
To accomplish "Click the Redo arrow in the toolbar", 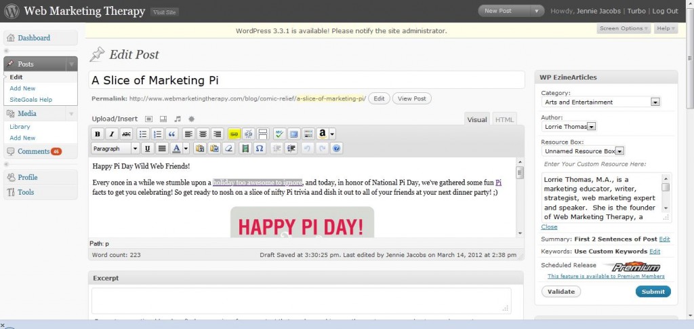I will pyautogui.click(x=322, y=149).
